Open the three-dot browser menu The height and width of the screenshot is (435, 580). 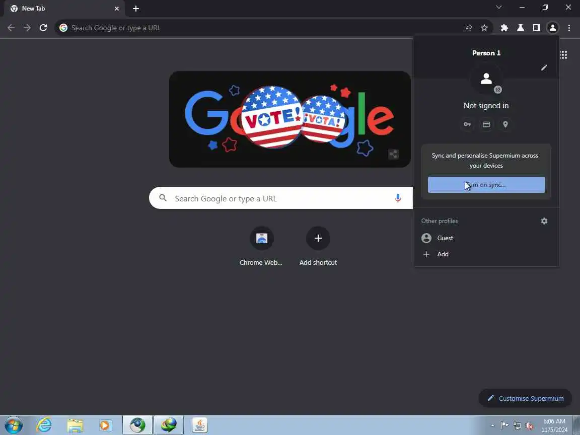click(x=569, y=28)
